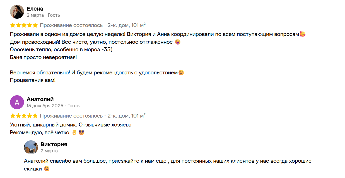The width and height of the screenshot is (345, 178).
Task: Click Елена's 2-к. дом, 101 м² listing text
Action: 127,25
